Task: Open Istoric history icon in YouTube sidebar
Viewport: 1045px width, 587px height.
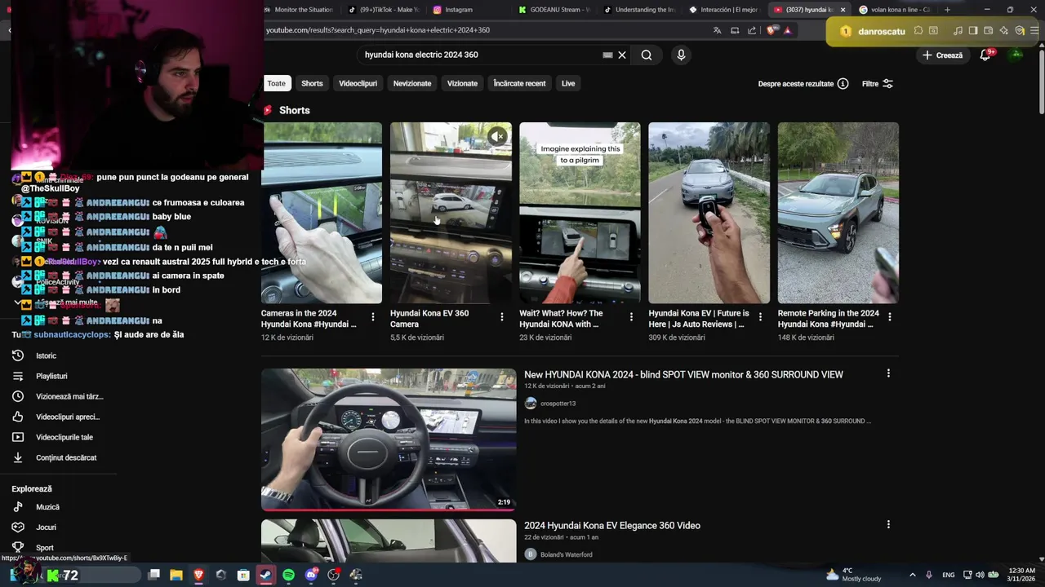Action: (x=18, y=355)
